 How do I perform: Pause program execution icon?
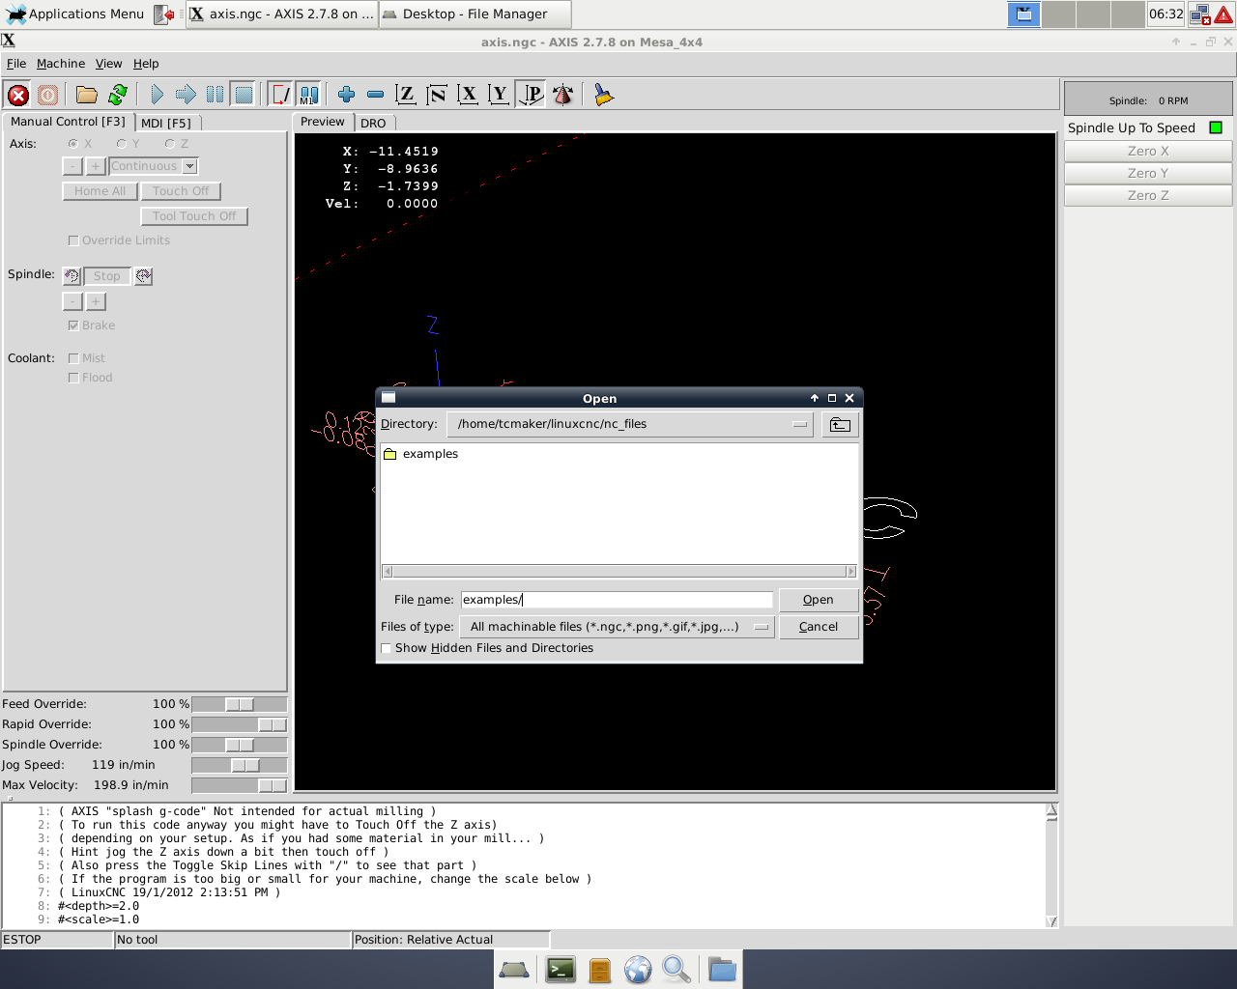[x=216, y=95]
